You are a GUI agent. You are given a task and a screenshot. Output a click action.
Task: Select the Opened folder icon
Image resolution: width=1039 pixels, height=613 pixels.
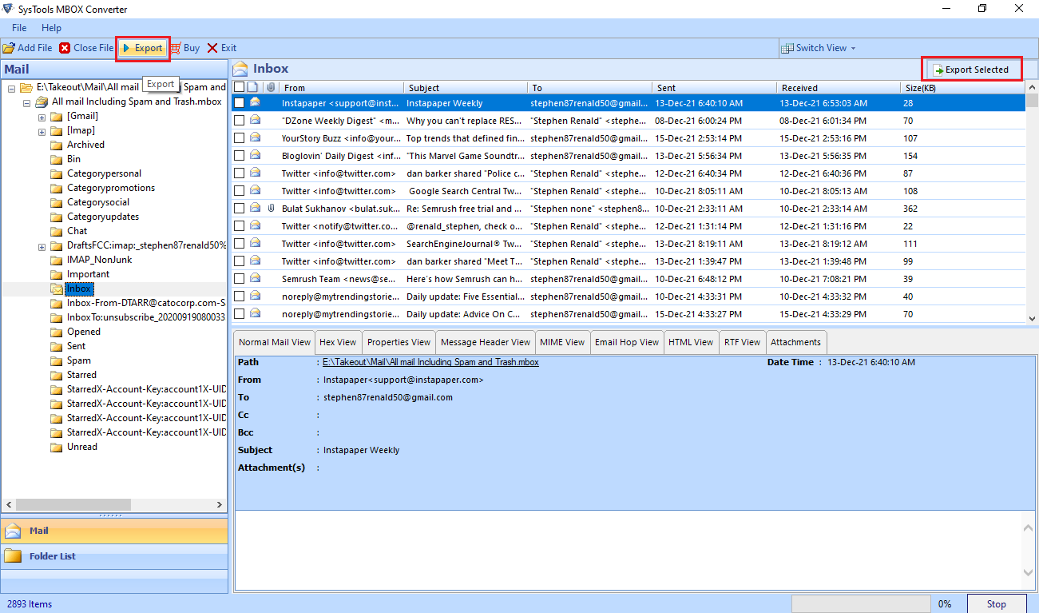point(57,332)
